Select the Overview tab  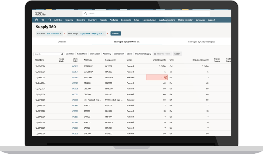click(x=62, y=42)
